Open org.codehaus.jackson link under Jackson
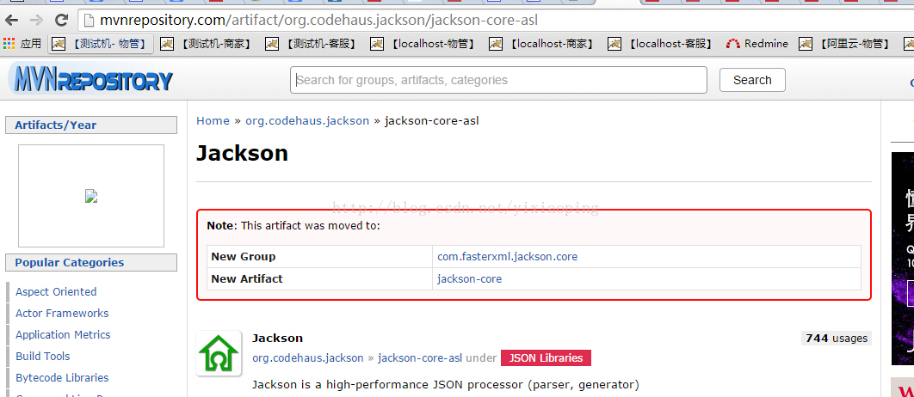 pyautogui.click(x=308, y=358)
